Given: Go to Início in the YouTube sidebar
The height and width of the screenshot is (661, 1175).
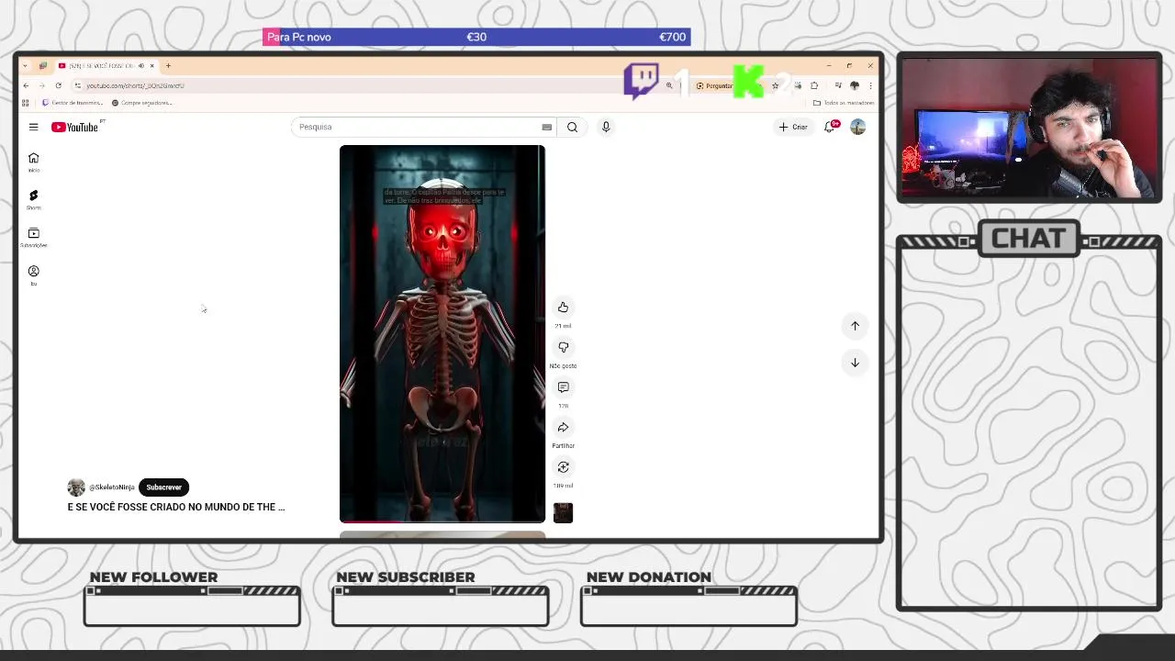Looking at the screenshot, I should [33, 162].
